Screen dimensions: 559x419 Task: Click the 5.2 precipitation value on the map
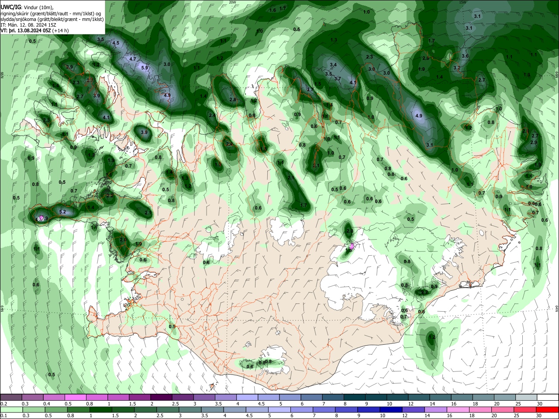pyautogui.click(x=62, y=212)
